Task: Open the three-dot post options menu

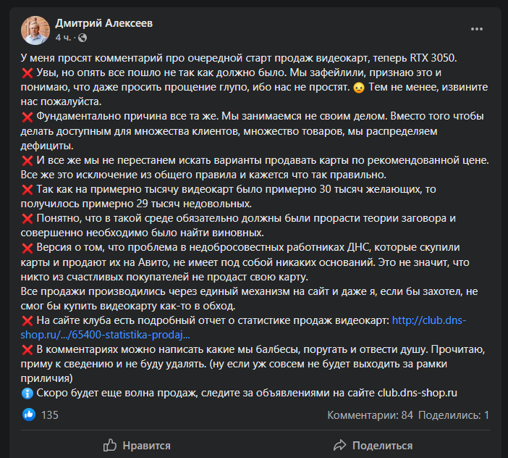Action: 476,29
